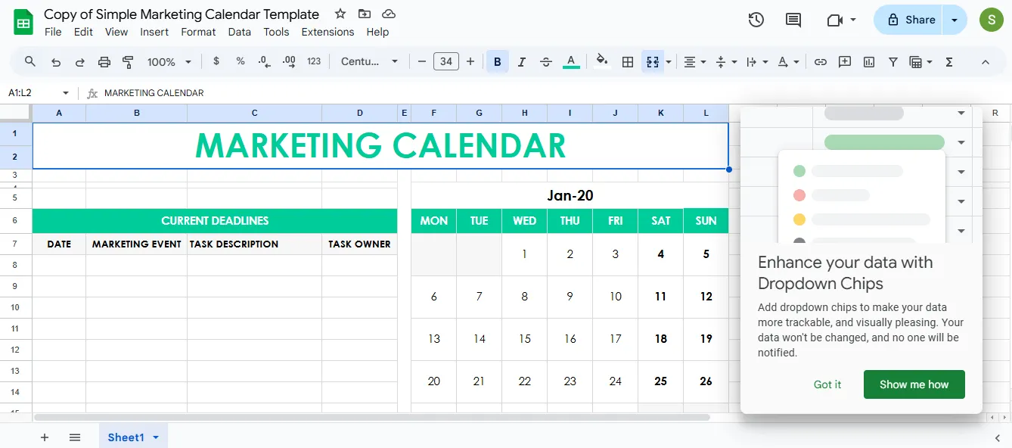Open the account avatar S
The image size is (1012, 448).
(992, 20)
